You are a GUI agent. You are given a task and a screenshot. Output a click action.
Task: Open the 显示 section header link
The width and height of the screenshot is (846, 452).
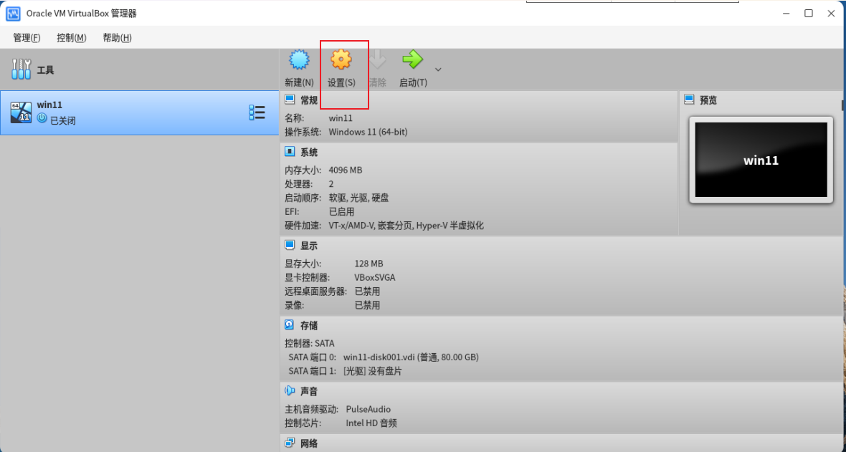pyautogui.click(x=309, y=246)
